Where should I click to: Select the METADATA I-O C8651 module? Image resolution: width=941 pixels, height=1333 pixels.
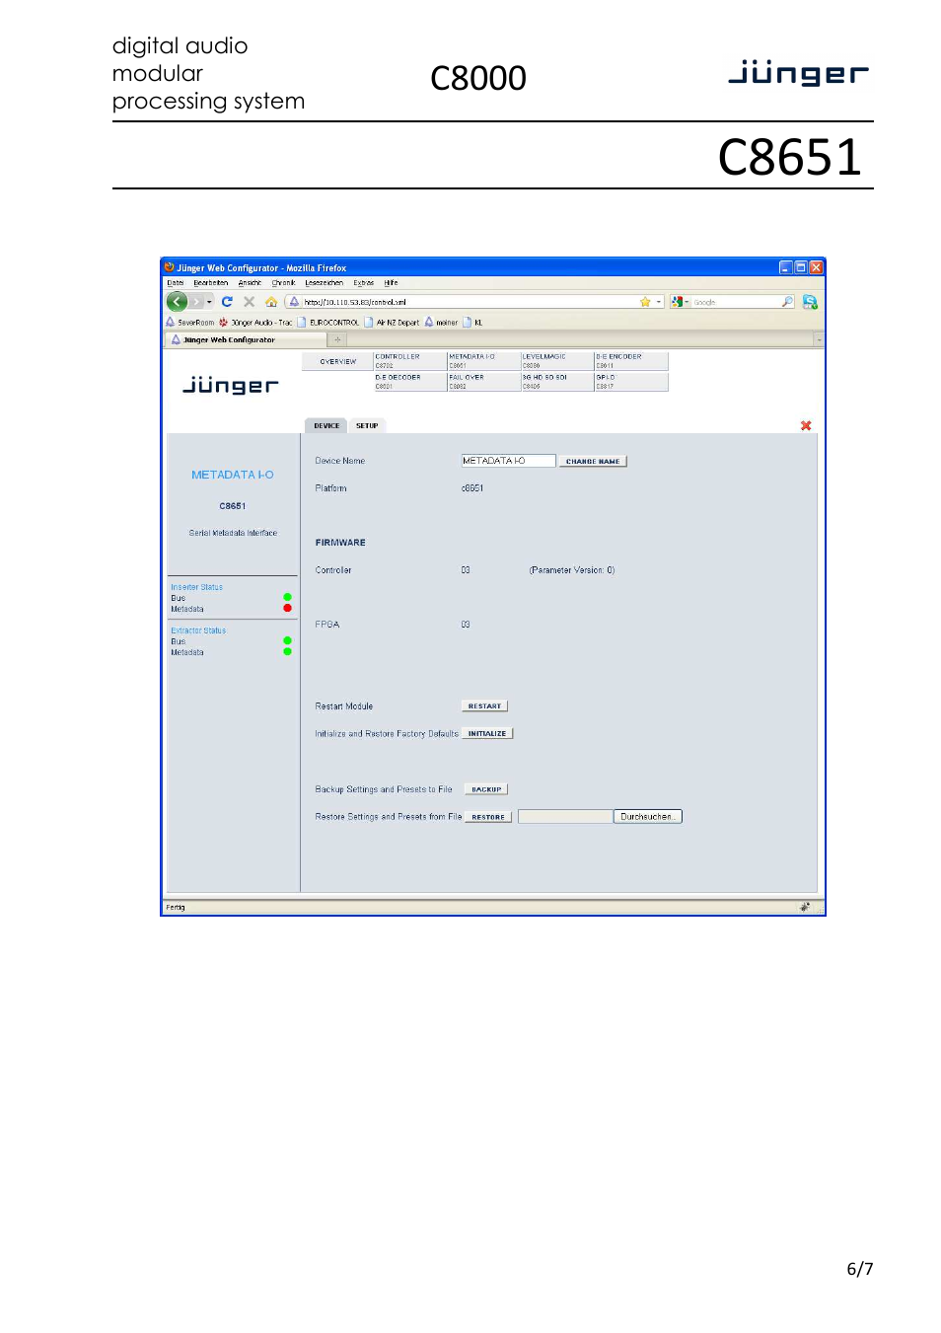pyautogui.click(x=483, y=361)
